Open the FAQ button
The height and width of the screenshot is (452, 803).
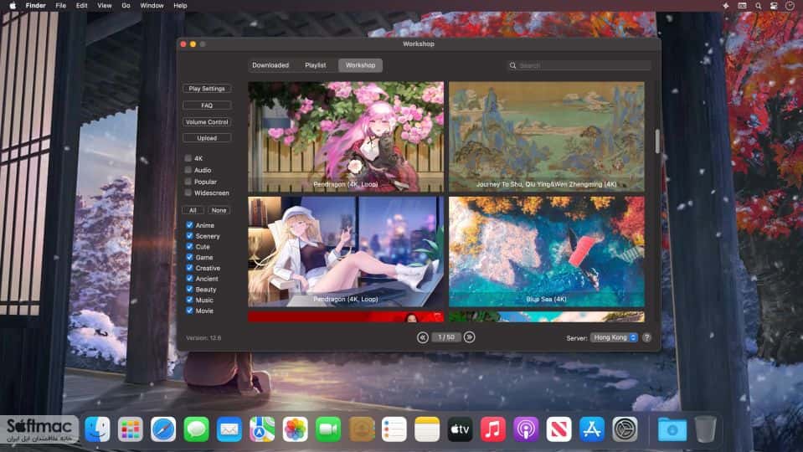(x=207, y=105)
